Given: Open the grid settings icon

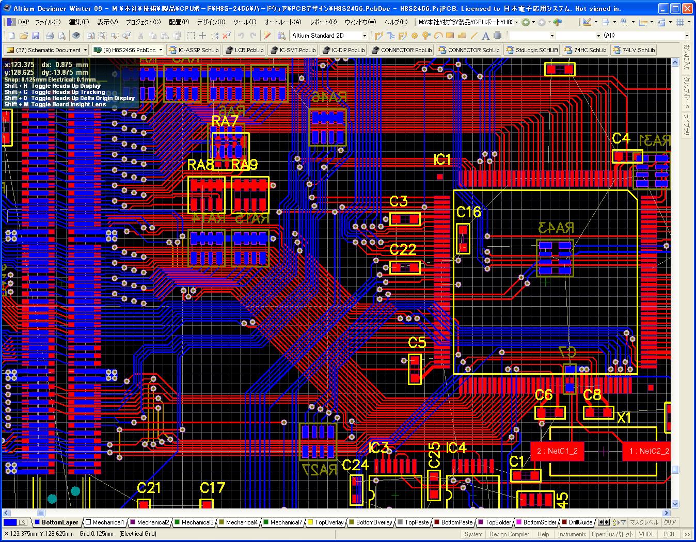Looking at the screenshot, I should tap(680, 22).
